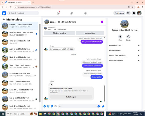145x116 pixels.
Task: Open a new browser tab
Action: (33, 2)
